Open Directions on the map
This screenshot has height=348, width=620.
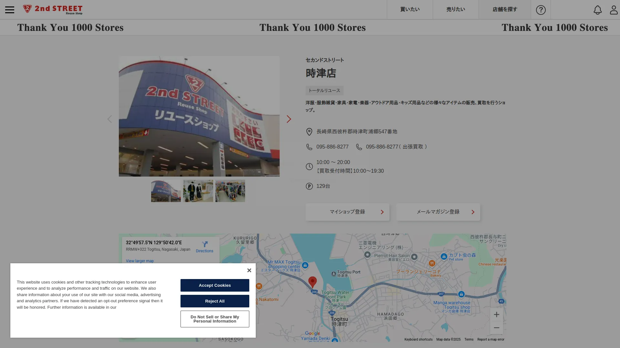(x=204, y=247)
